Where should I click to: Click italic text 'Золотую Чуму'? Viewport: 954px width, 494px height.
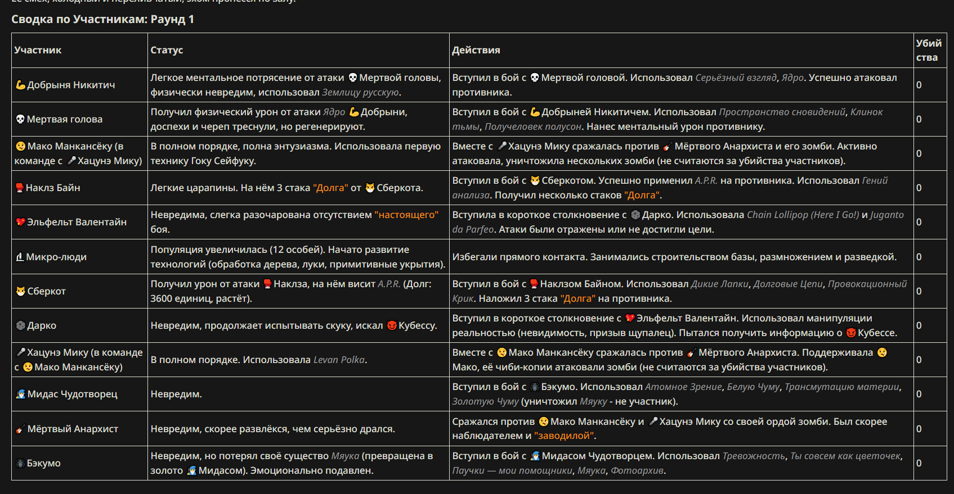485,401
